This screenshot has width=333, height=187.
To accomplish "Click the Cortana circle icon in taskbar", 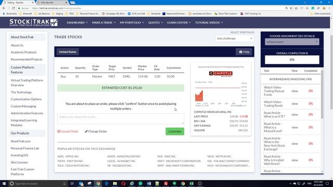I will (11, 183).
